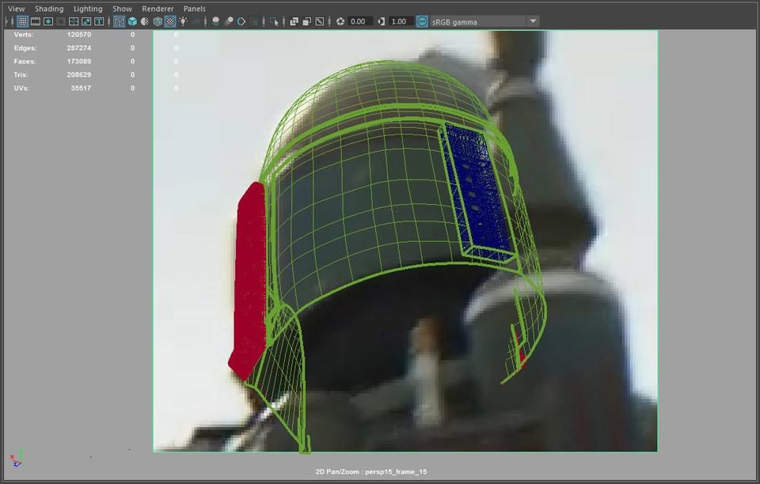Enable wireframe on shaded icon
The height and width of the screenshot is (484, 760).
pyautogui.click(x=158, y=21)
